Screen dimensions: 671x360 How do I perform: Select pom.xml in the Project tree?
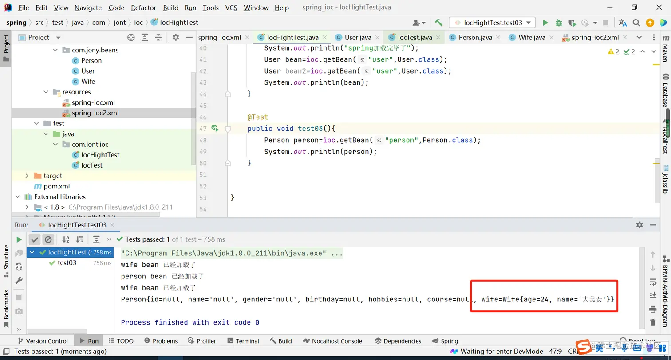point(56,186)
